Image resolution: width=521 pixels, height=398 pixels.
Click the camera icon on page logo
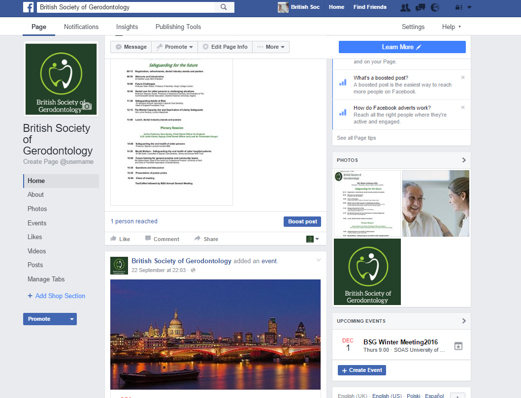[87, 106]
